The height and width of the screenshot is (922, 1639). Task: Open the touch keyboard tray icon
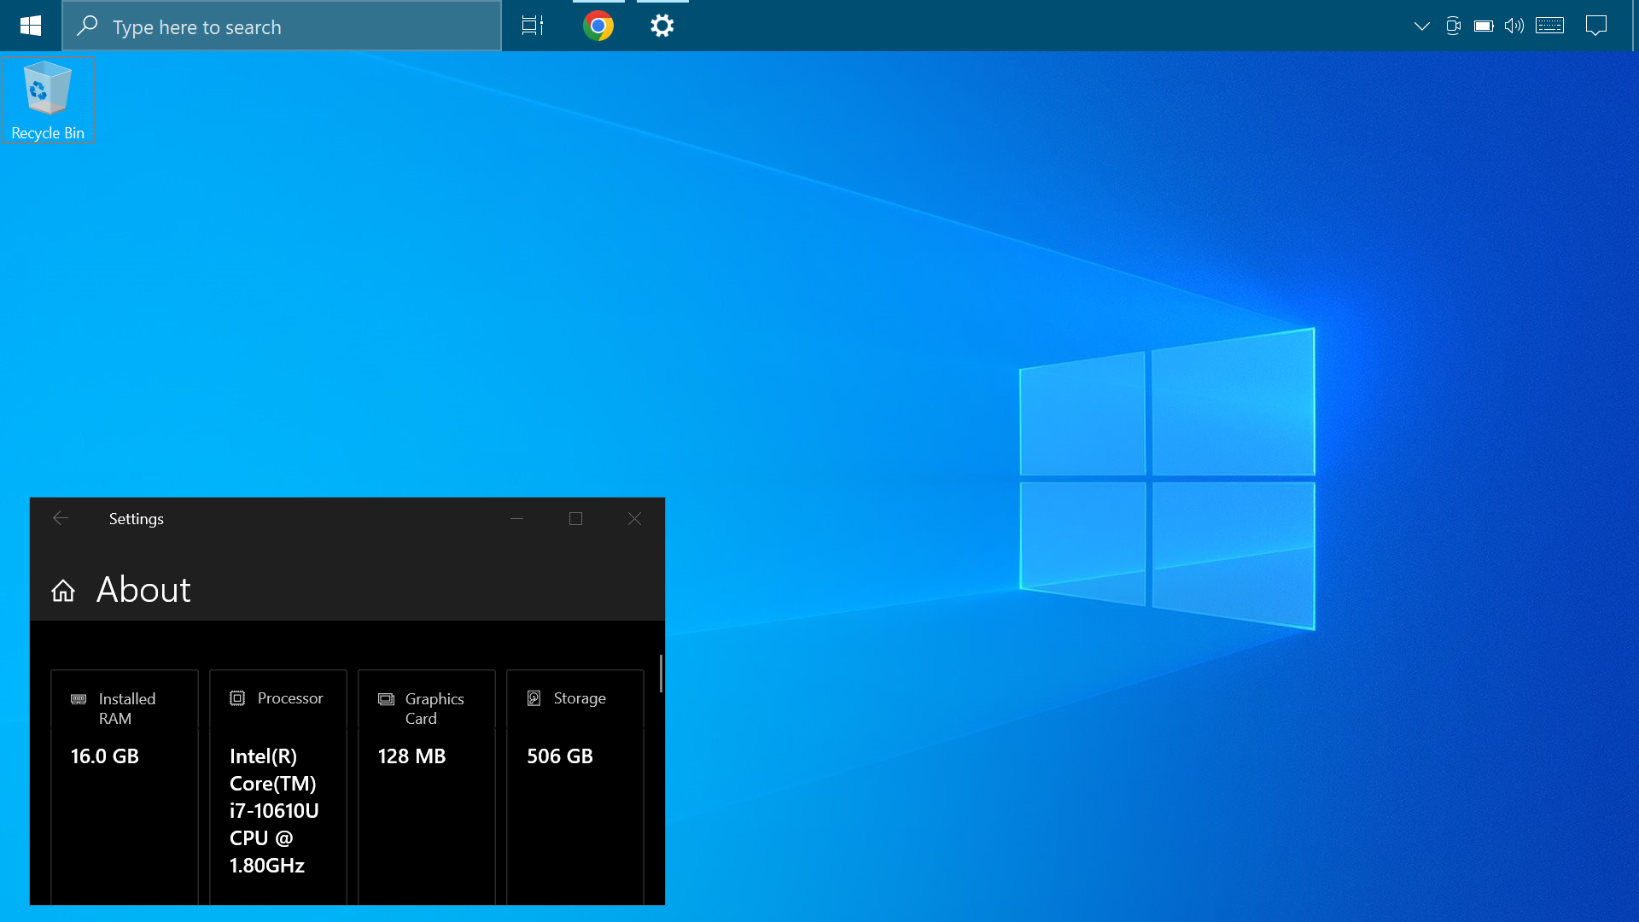coord(1549,26)
